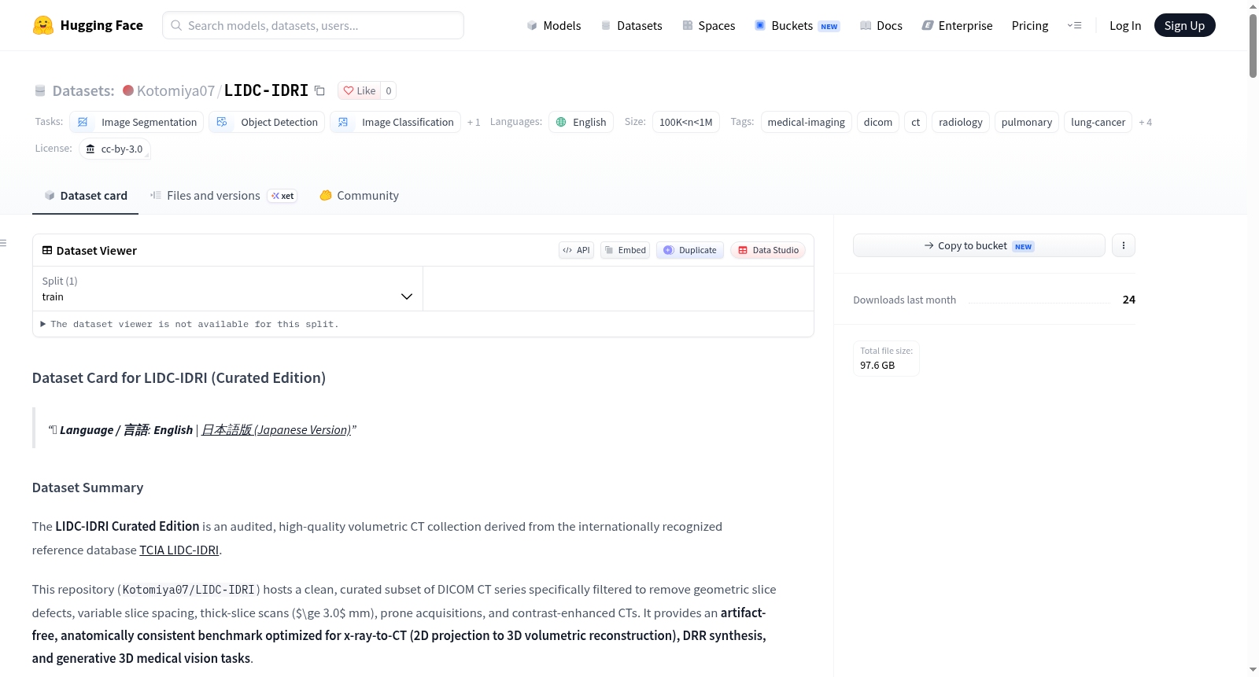Open the Files and versions tab

pos(223,196)
